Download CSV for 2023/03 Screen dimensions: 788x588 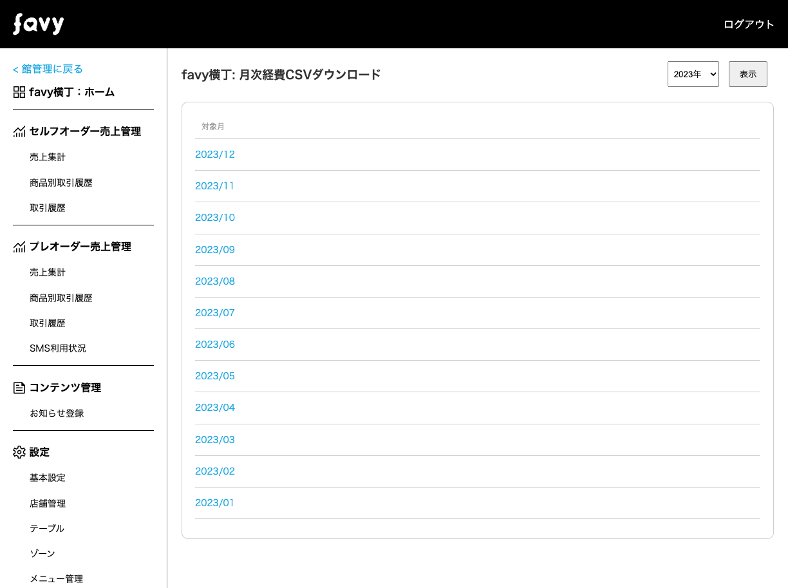pos(215,440)
